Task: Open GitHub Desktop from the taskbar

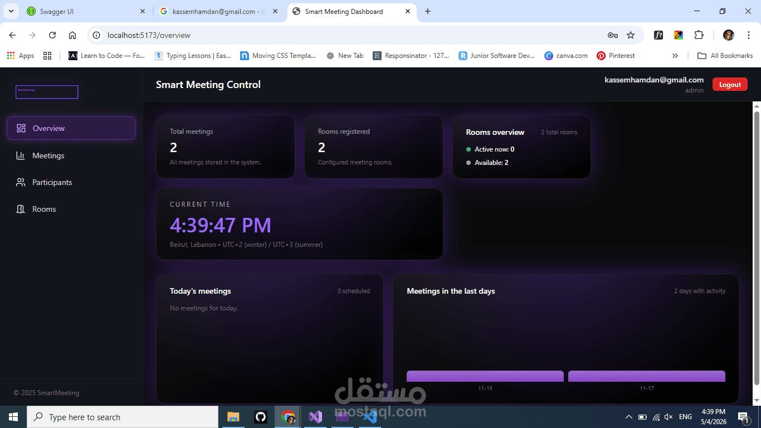Action: (x=260, y=417)
